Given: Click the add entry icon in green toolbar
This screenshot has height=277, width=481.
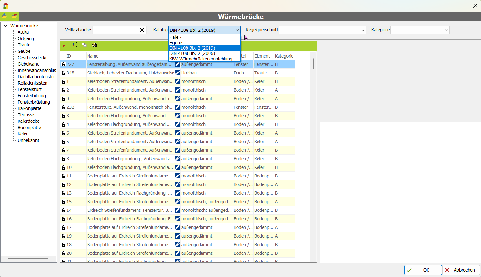Looking at the screenshot, I should pos(65,45).
